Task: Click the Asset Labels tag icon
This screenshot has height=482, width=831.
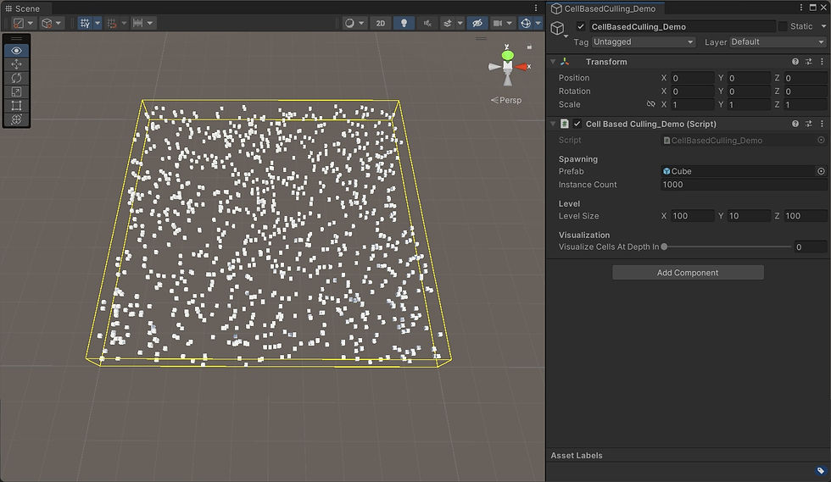Action: coord(821,470)
